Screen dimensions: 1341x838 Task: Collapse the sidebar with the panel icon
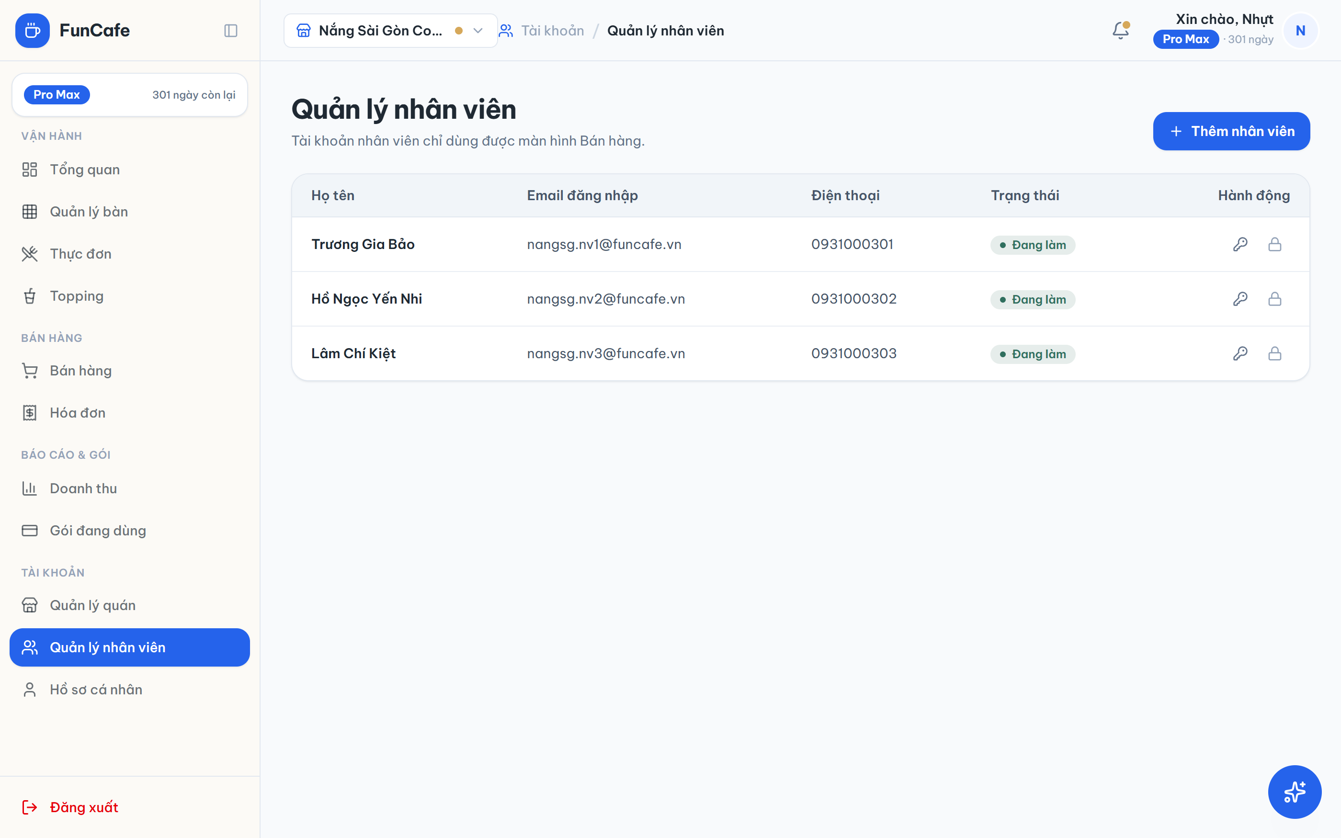point(230,31)
